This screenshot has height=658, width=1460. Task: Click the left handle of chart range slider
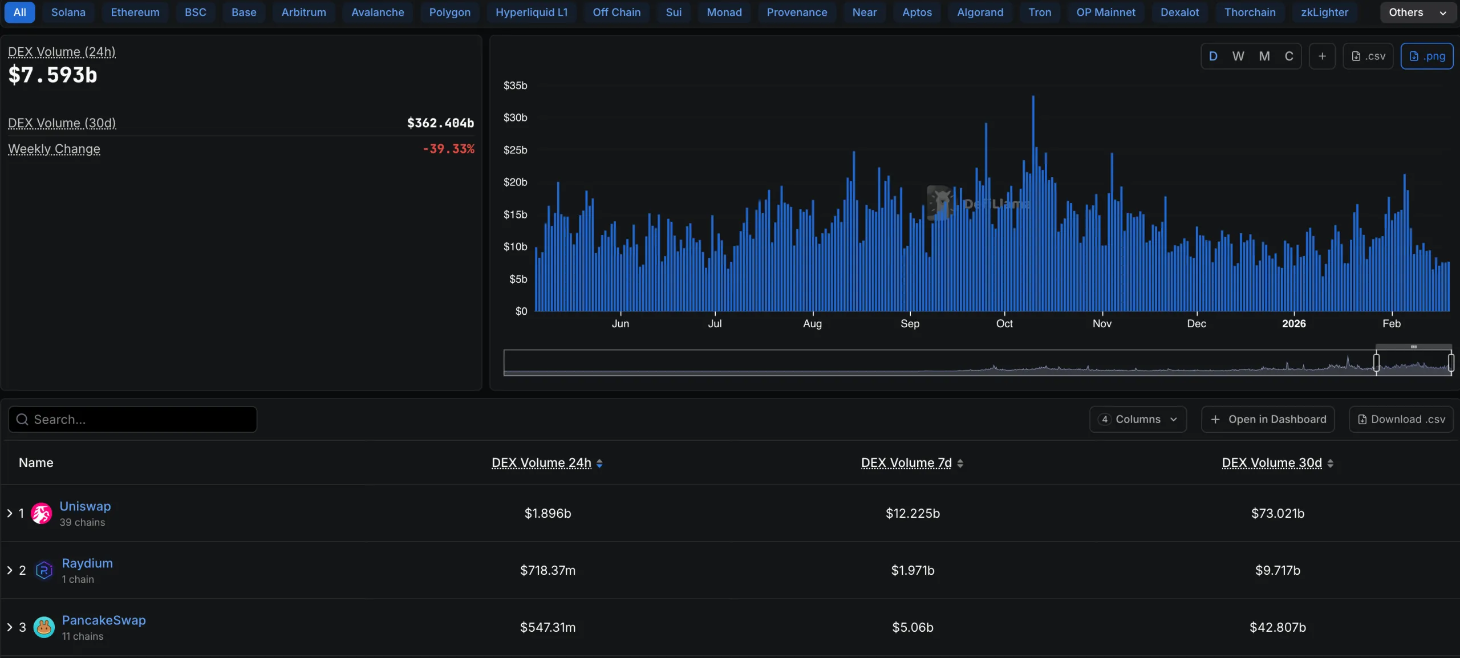click(x=1376, y=362)
